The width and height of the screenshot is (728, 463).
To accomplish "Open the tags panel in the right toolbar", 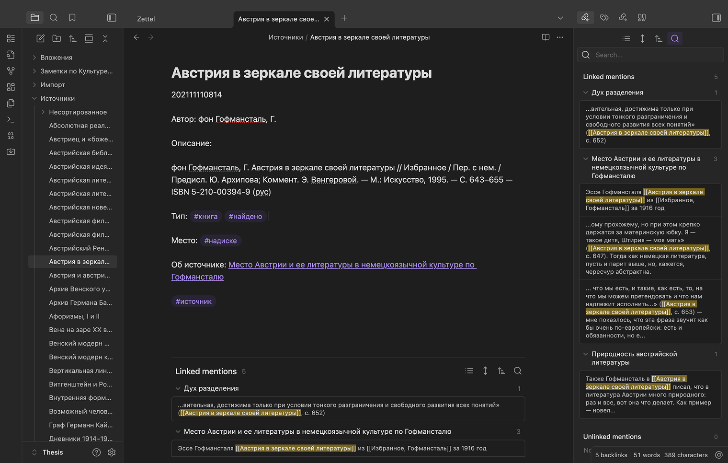I will coord(604,17).
